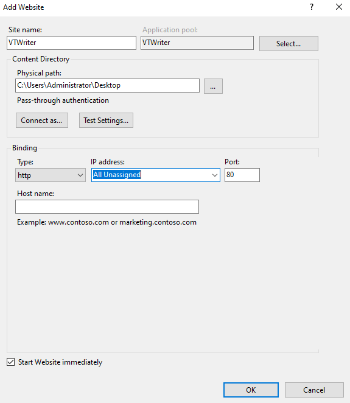Viewport: 350px width, 403px height.
Task: Cancel adding the website
Action: pyautogui.click(x=314, y=390)
